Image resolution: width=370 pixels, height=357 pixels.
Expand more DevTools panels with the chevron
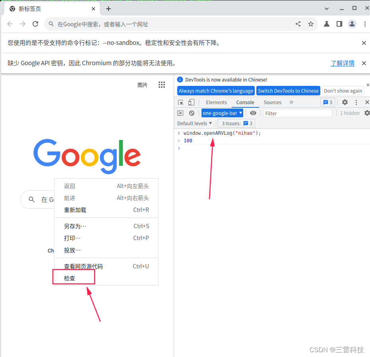[291, 102]
